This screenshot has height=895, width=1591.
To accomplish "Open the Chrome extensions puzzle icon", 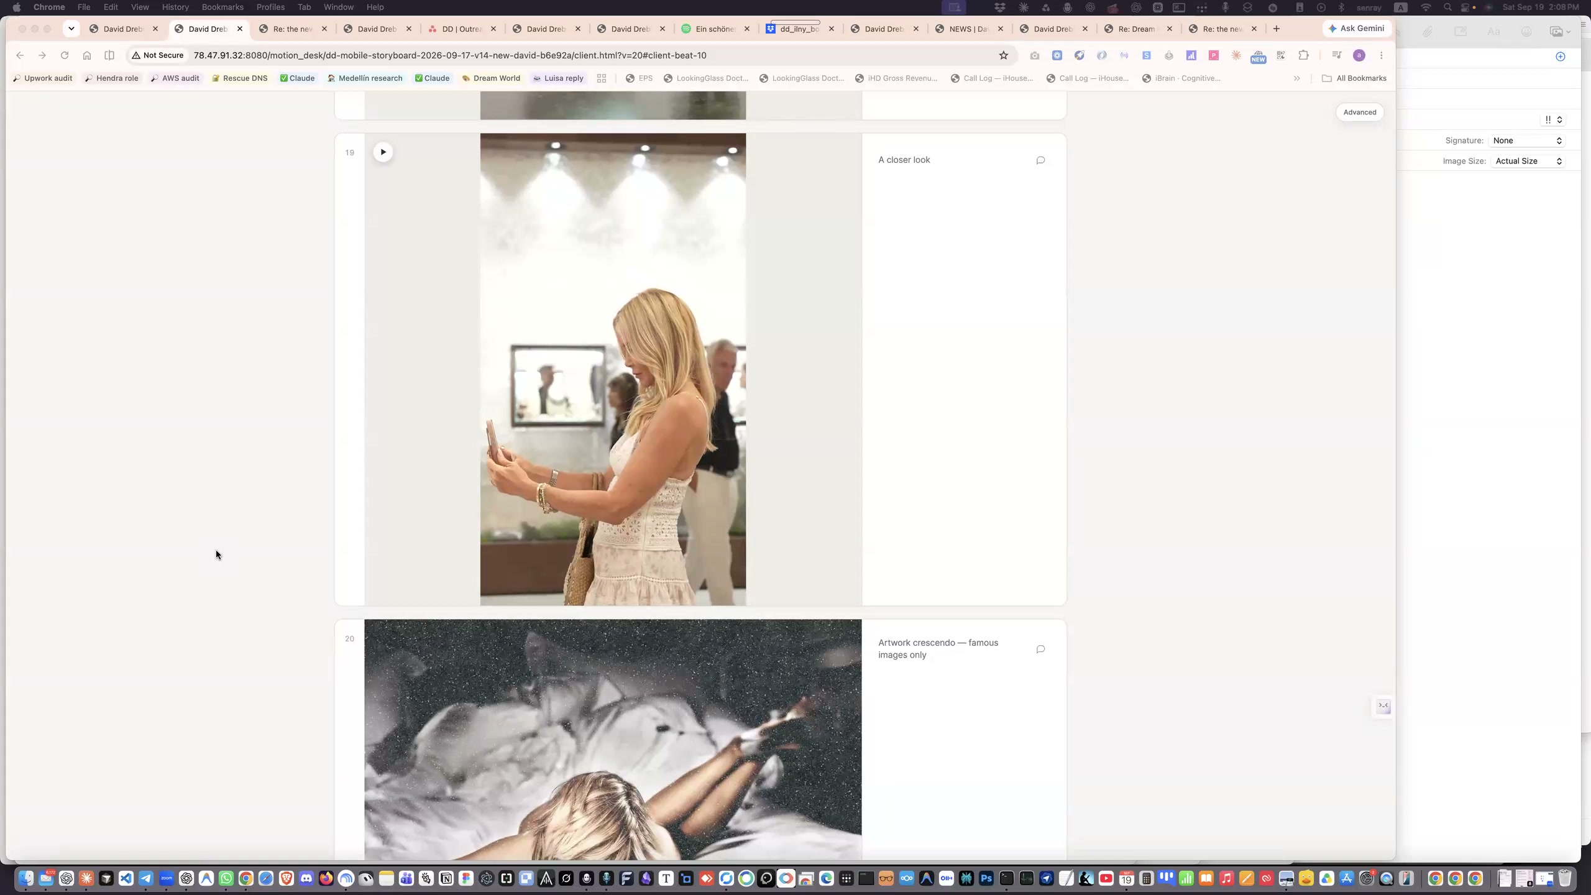I will [x=1303, y=55].
